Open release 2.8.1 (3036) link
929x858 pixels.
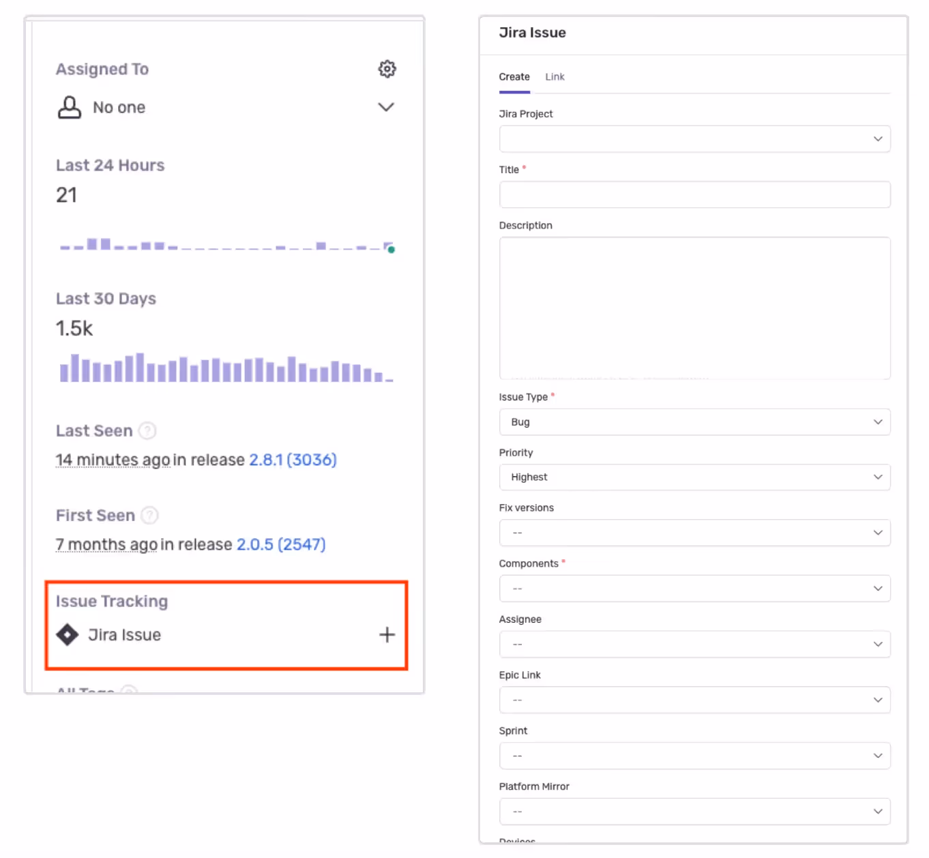pyautogui.click(x=293, y=460)
